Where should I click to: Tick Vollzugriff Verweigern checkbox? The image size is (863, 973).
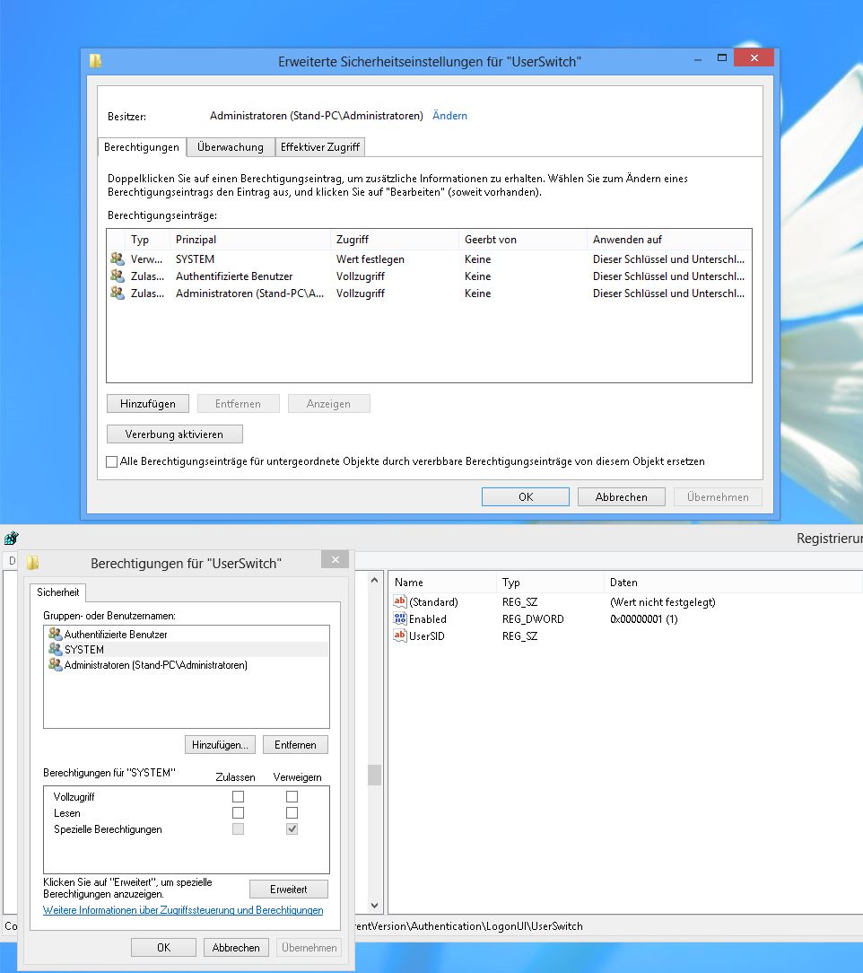292,796
